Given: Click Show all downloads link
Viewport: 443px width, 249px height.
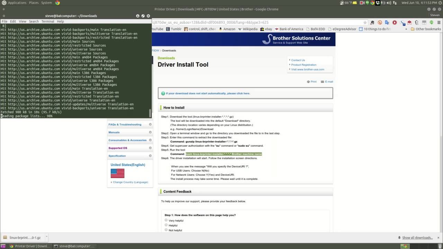Looking at the screenshot, I should 417,238.
